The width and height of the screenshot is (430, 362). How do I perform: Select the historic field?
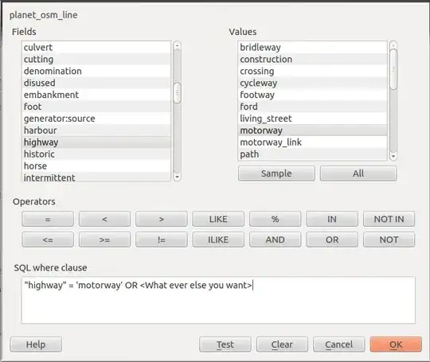point(96,154)
